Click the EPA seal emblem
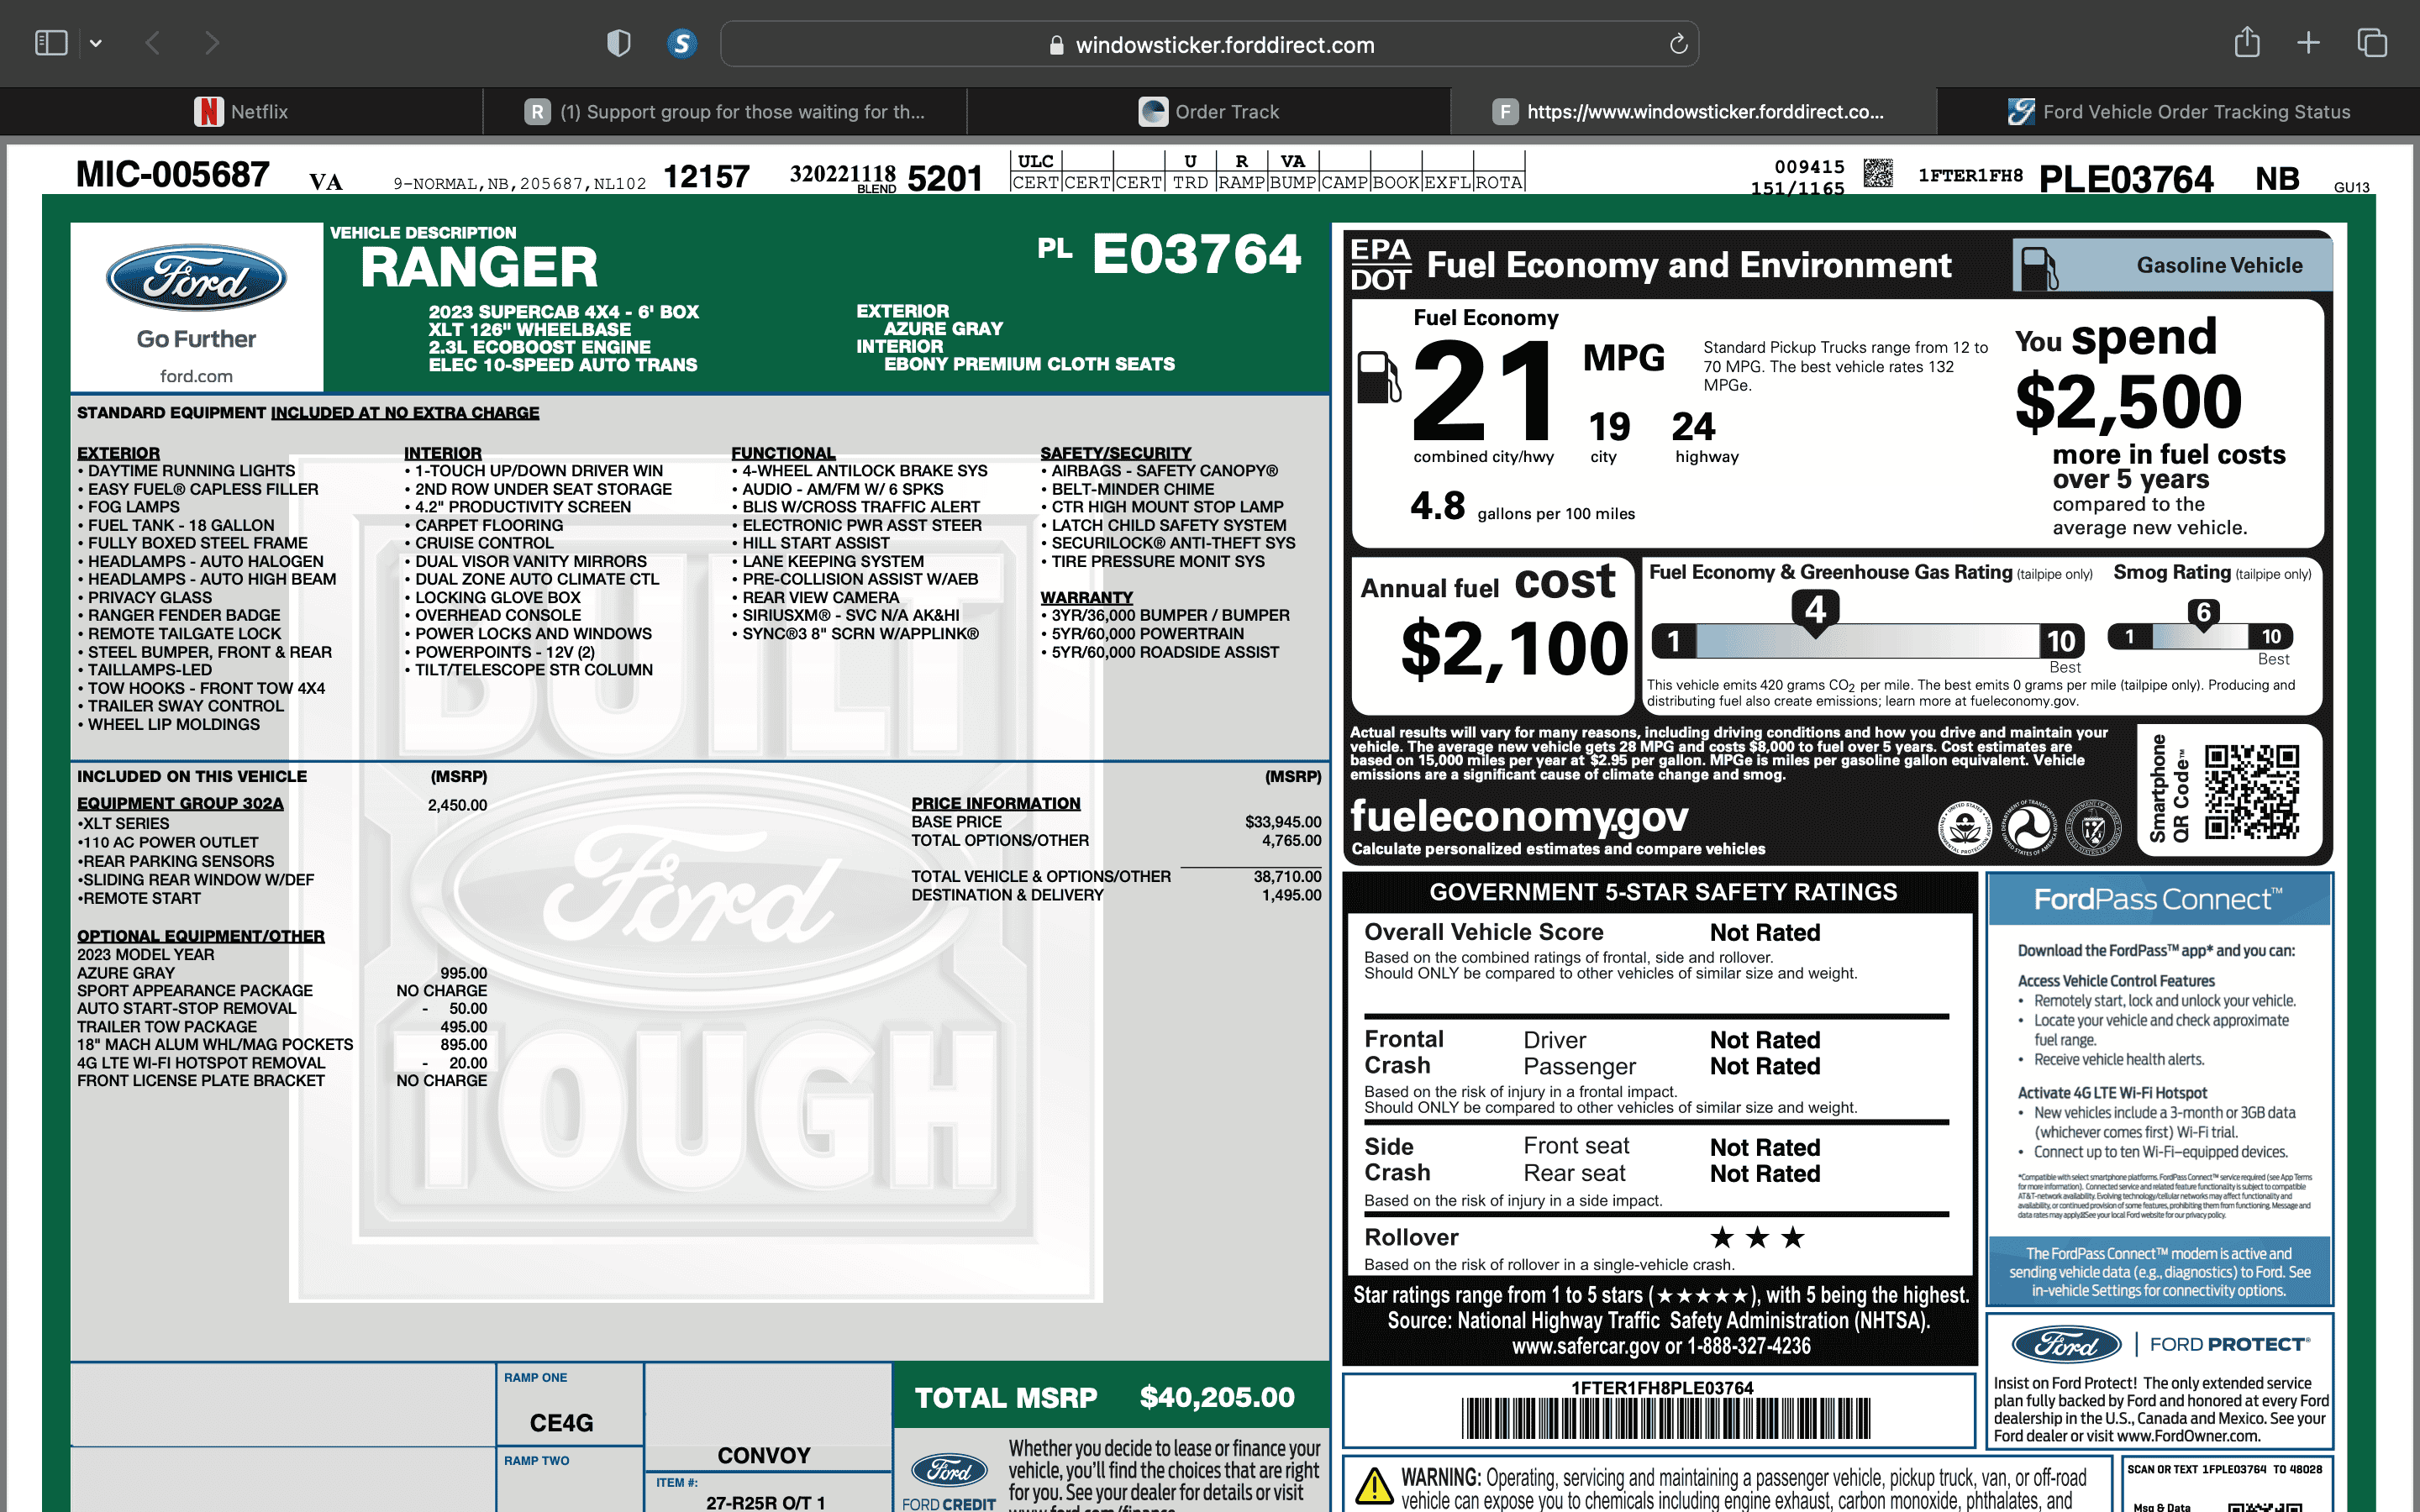This screenshot has height=1512, width=2420. [x=1965, y=828]
